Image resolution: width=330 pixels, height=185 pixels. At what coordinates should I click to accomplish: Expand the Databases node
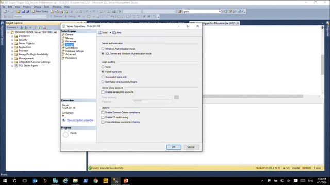click(12, 36)
